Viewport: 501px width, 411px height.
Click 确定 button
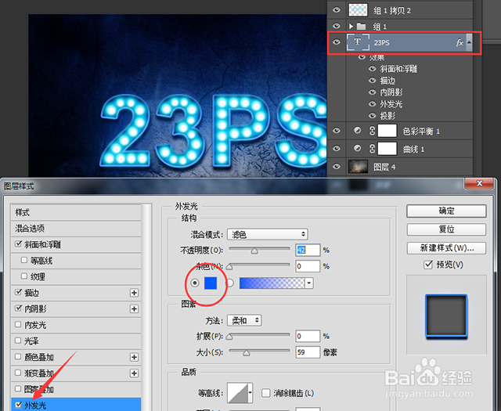tap(446, 211)
